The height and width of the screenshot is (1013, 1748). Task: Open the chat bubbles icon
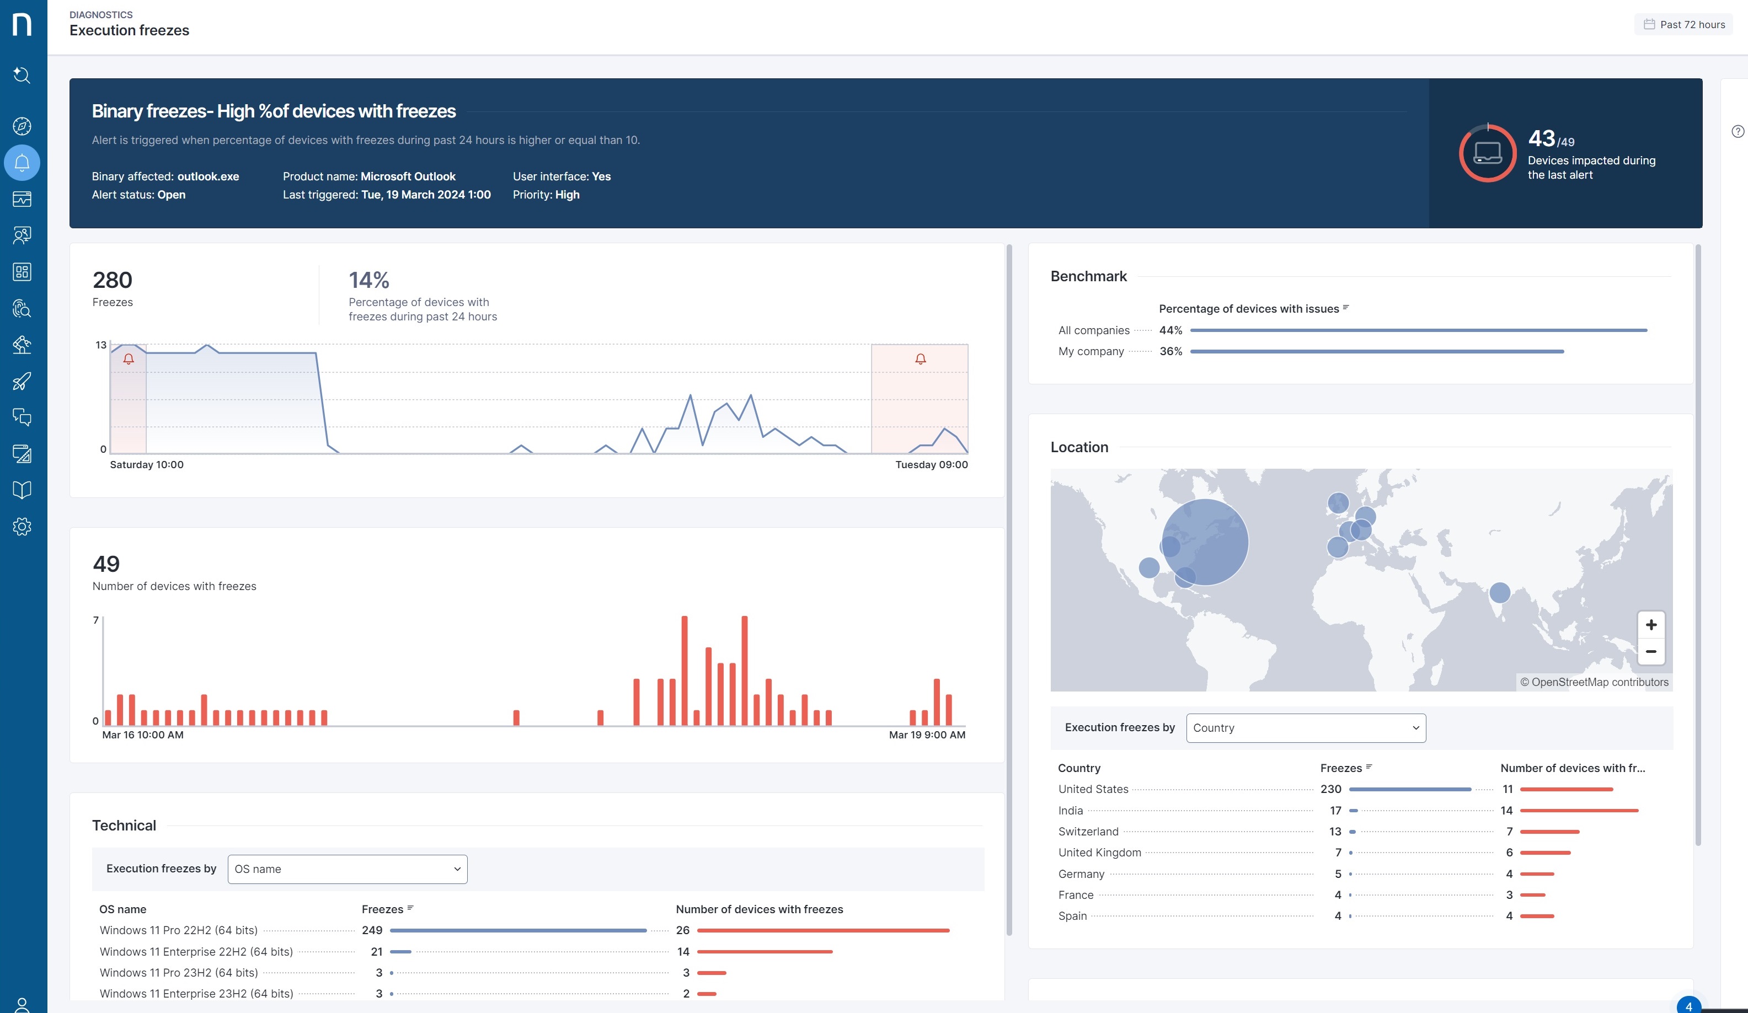coord(22,417)
